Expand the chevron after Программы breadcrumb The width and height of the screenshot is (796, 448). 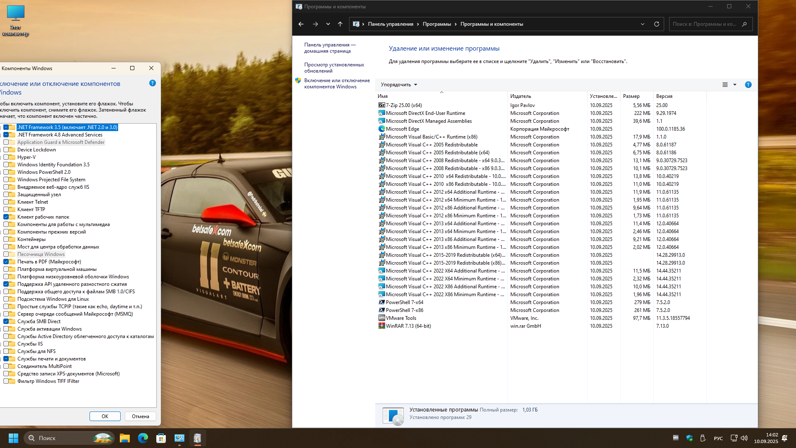point(456,24)
